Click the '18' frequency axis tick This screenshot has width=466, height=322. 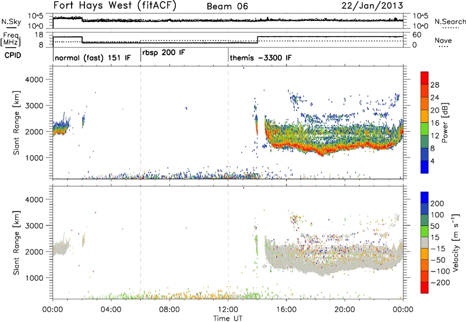(38, 35)
